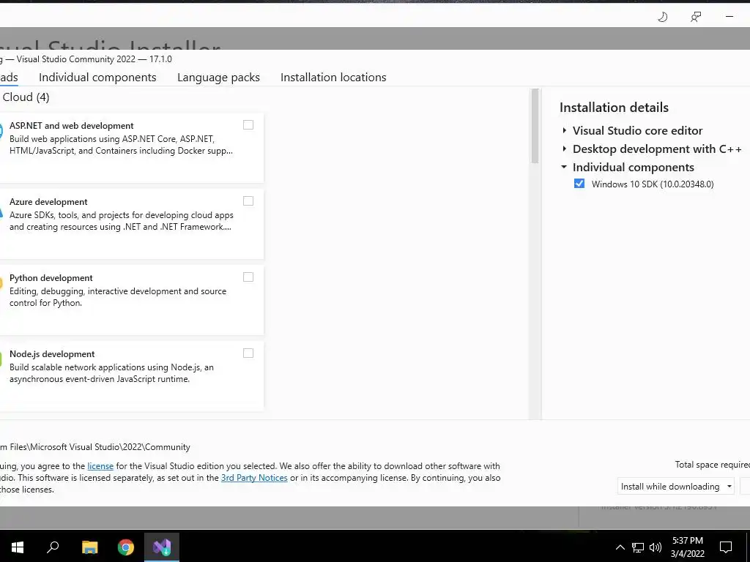This screenshot has width=750, height=562.
Task: Toggle the dark theme moon icon
Action: 662,18
